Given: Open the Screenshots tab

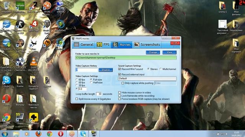Looking at the screenshot, I should [x=147, y=45].
